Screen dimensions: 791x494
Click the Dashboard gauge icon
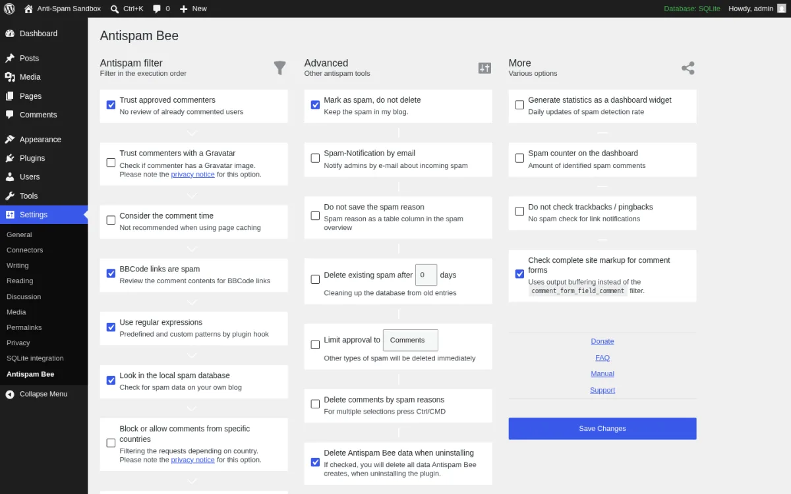pos(10,34)
